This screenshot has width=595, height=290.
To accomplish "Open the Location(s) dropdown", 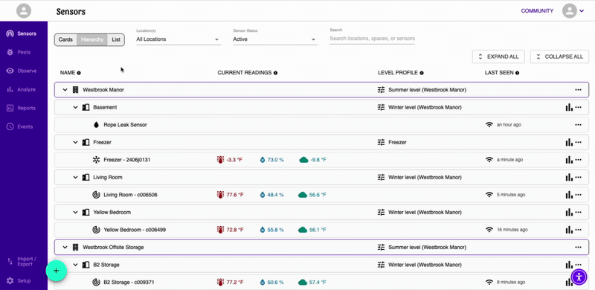I will tap(178, 39).
